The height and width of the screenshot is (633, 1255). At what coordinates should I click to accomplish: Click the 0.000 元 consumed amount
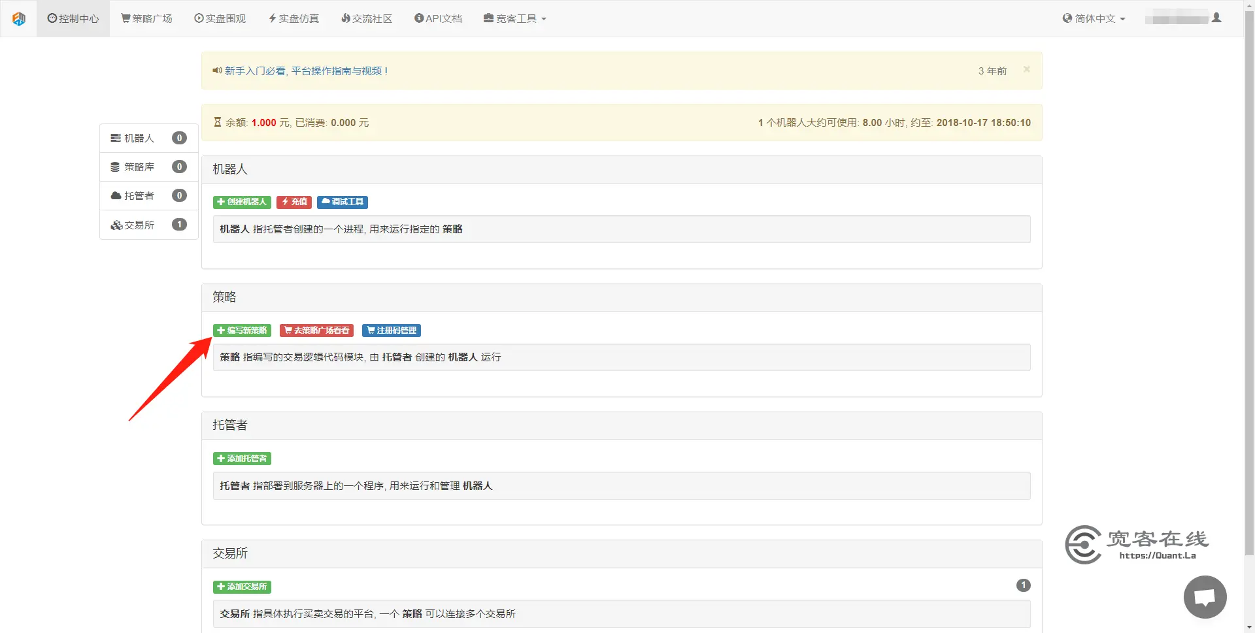tap(350, 123)
